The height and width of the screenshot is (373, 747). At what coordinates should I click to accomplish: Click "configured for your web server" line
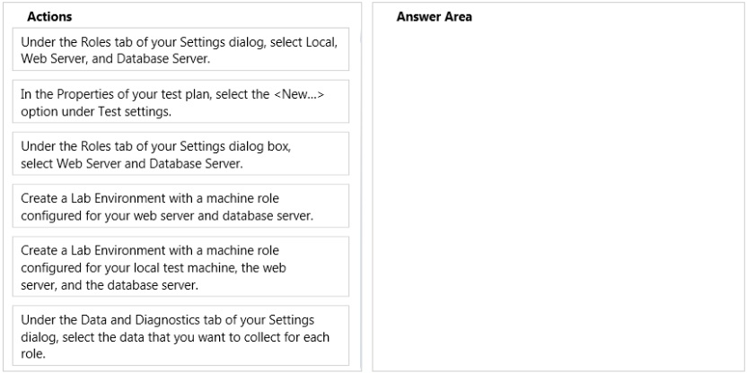click(x=110, y=215)
